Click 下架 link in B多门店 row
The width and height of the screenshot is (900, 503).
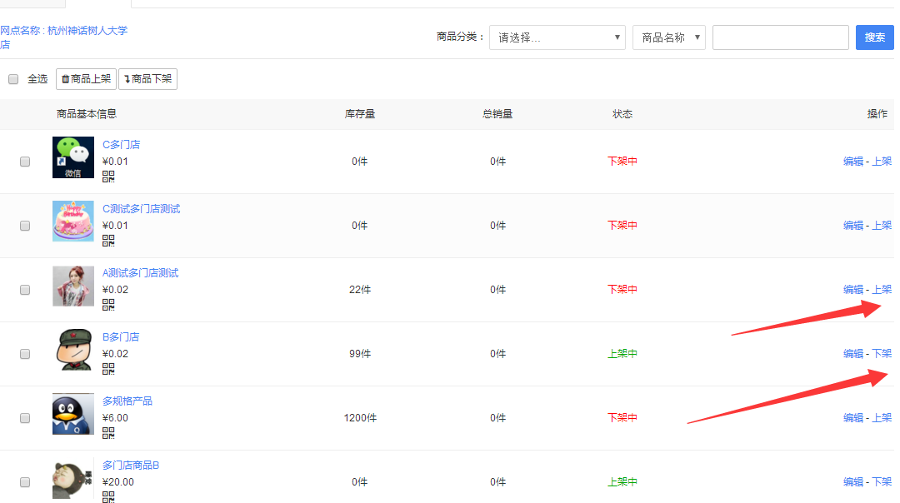point(882,354)
